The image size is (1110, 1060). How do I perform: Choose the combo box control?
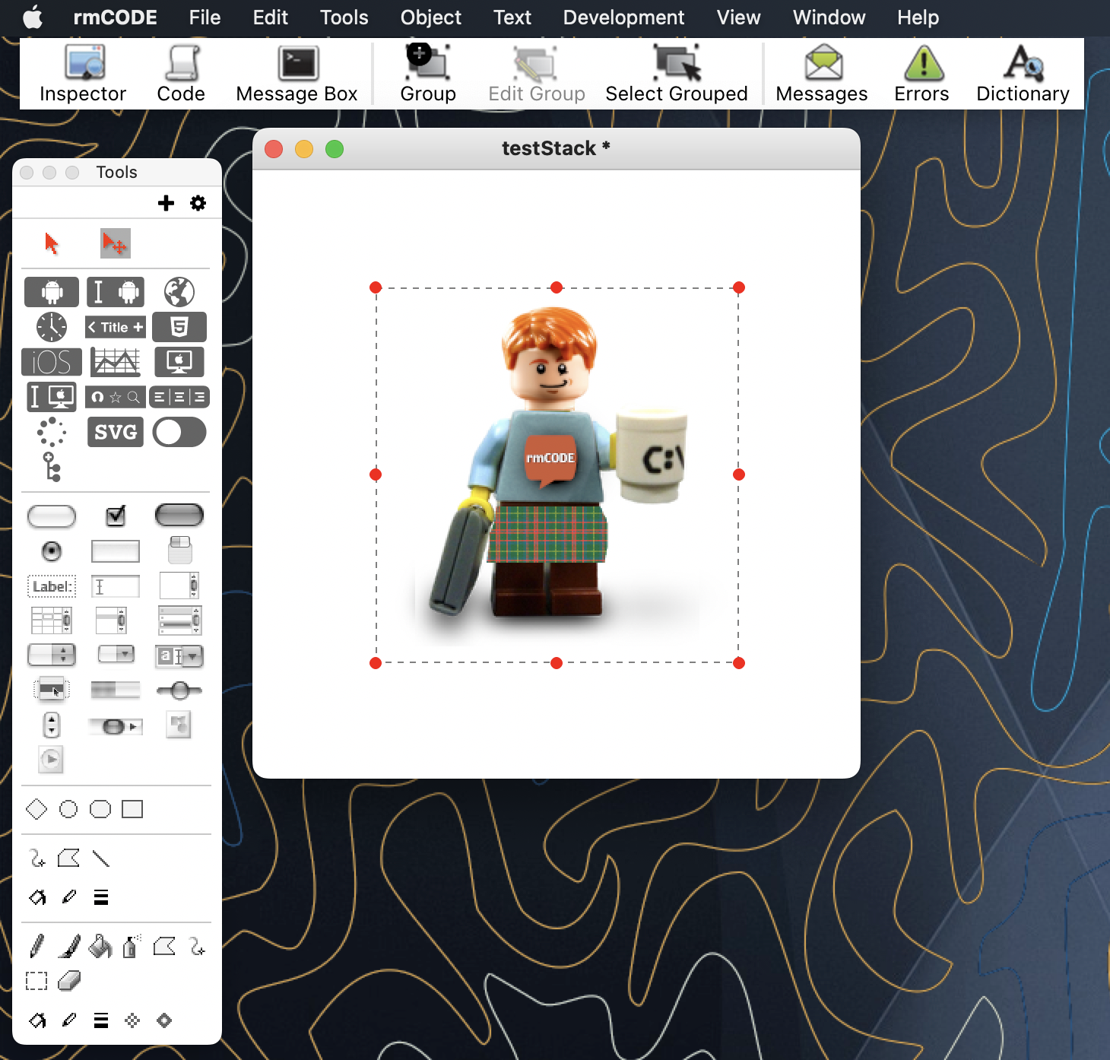click(179, 655)
